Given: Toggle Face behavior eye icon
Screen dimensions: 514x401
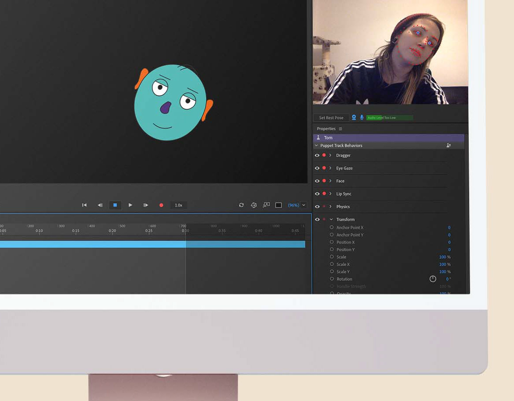Looking at the screenshot, I should (317, 181).
